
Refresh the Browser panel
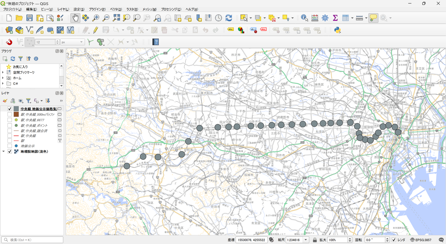click(x=13, y=59)
